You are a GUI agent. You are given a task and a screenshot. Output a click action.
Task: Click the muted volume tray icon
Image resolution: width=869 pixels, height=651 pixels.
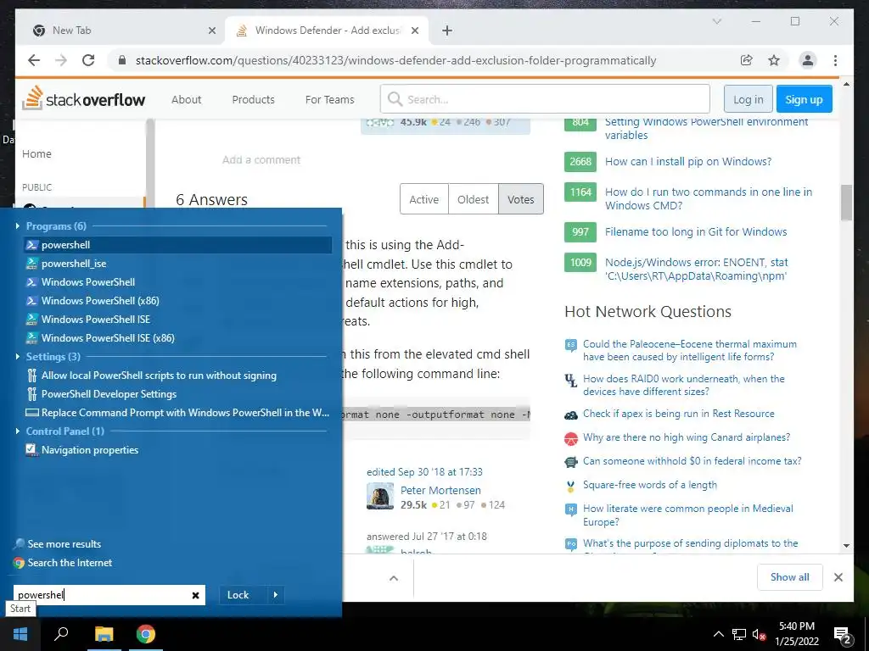[x=759, y=634]
